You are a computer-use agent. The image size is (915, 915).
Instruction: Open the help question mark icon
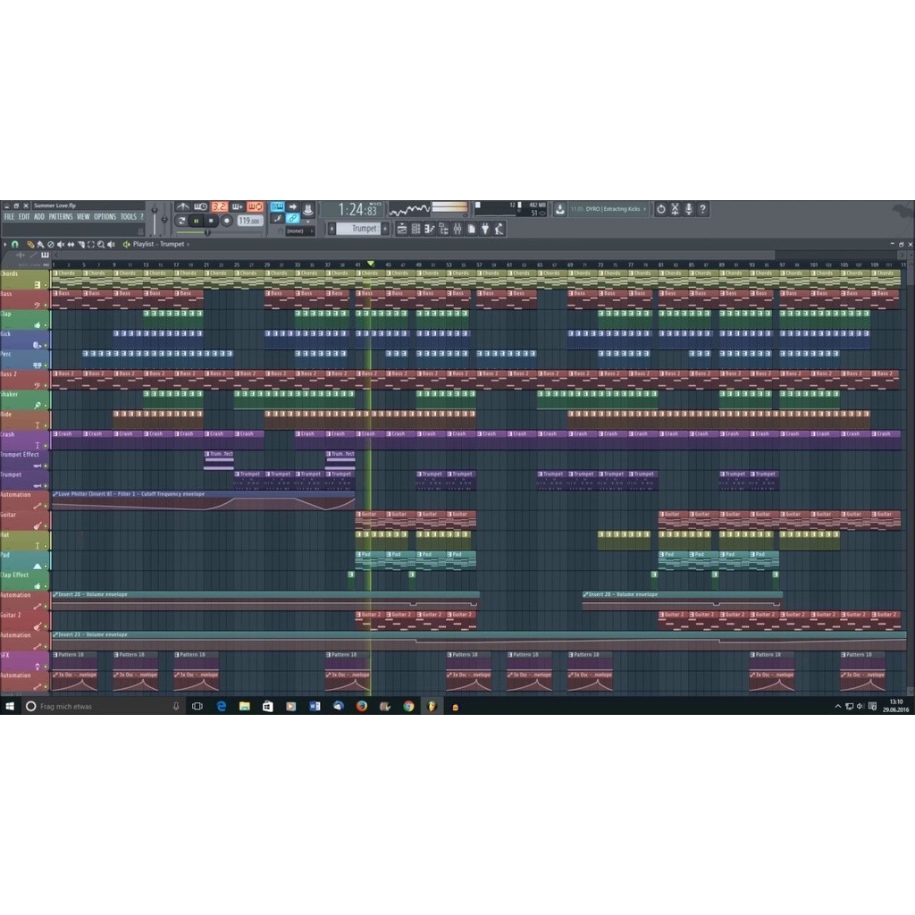coord(703,209)
